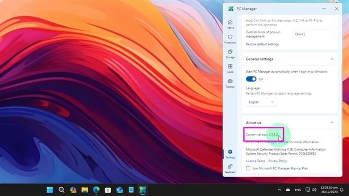Screen dimensions: 349x196
Task: Click the Ctrl+F2 shortcut input field
Action: point(313,34)
